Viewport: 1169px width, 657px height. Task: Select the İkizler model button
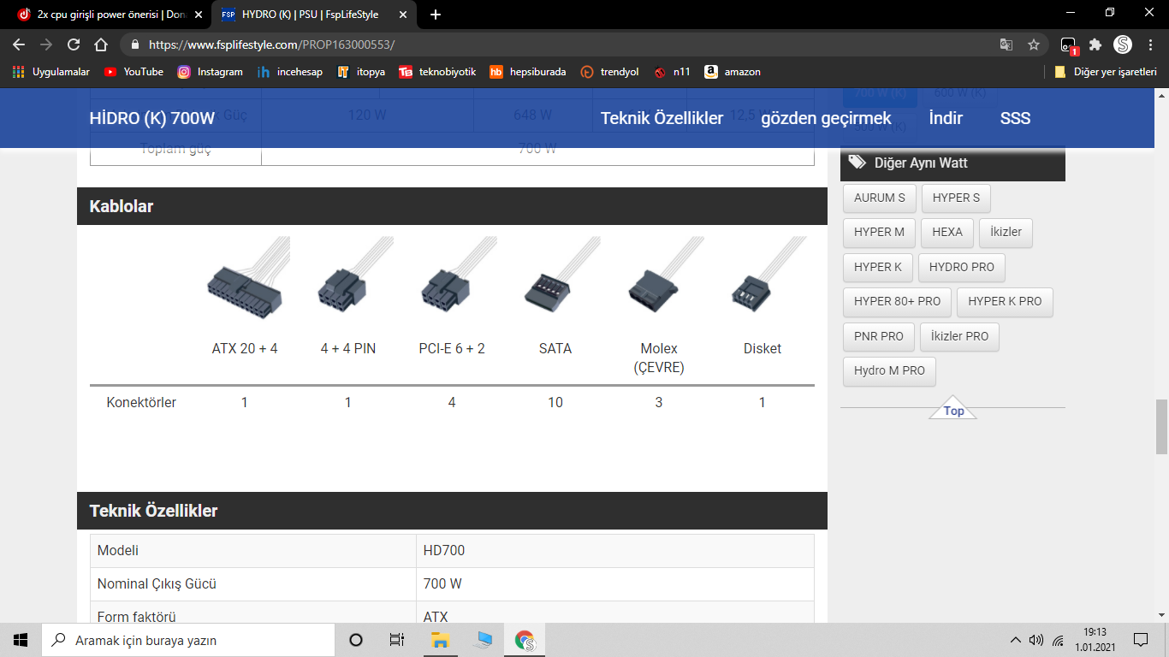coord(1006,233)
